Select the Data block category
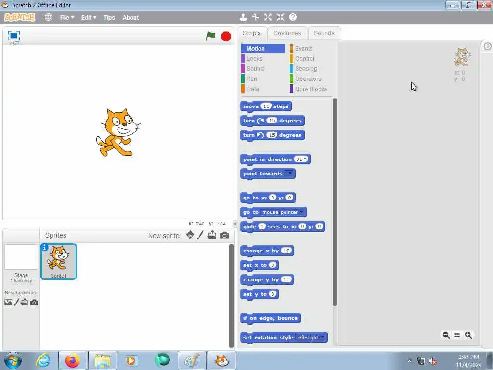493x370 pixels. click(263, 89)
